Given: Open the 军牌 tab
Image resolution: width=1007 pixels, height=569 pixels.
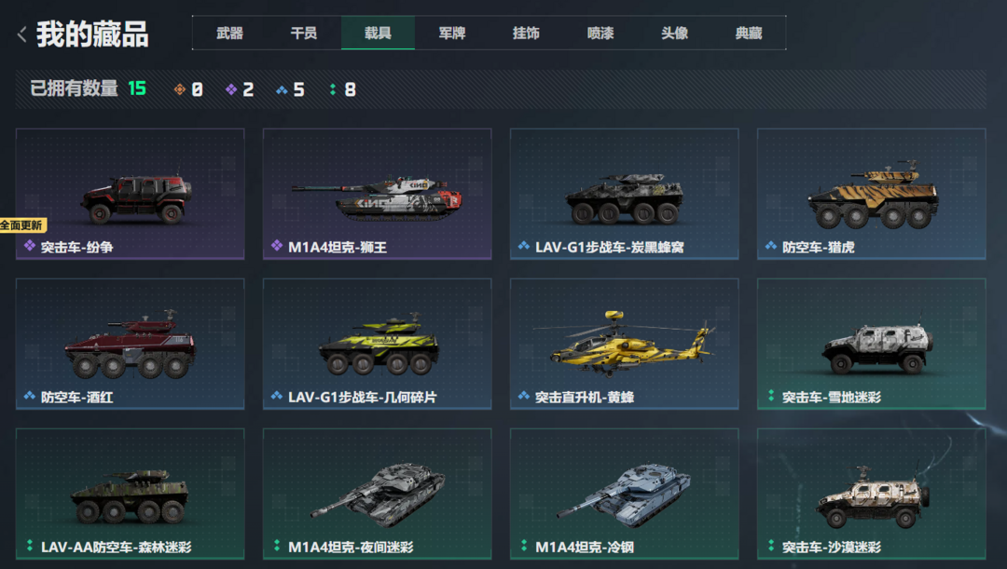Looking at the screenshot, I should click(452, 34).
